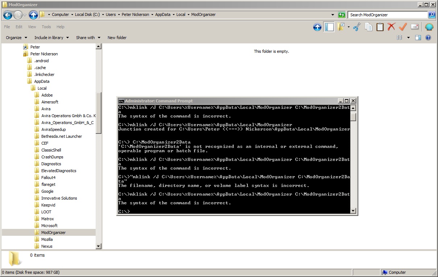Click AppData in the address breadcrumb
Screen dimensions: 438x277
click(x=163, y=15)
